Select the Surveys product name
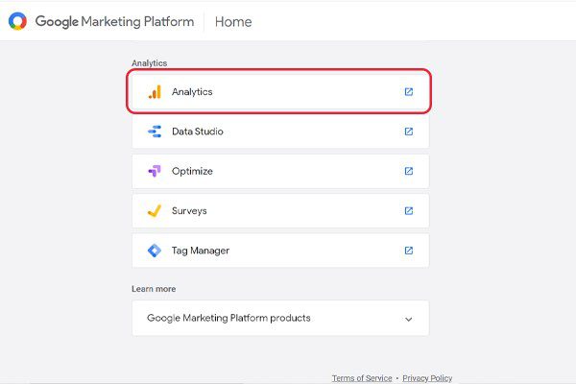Image resolution: width=576 pixels, height=384 pixels. pos(189,211)
